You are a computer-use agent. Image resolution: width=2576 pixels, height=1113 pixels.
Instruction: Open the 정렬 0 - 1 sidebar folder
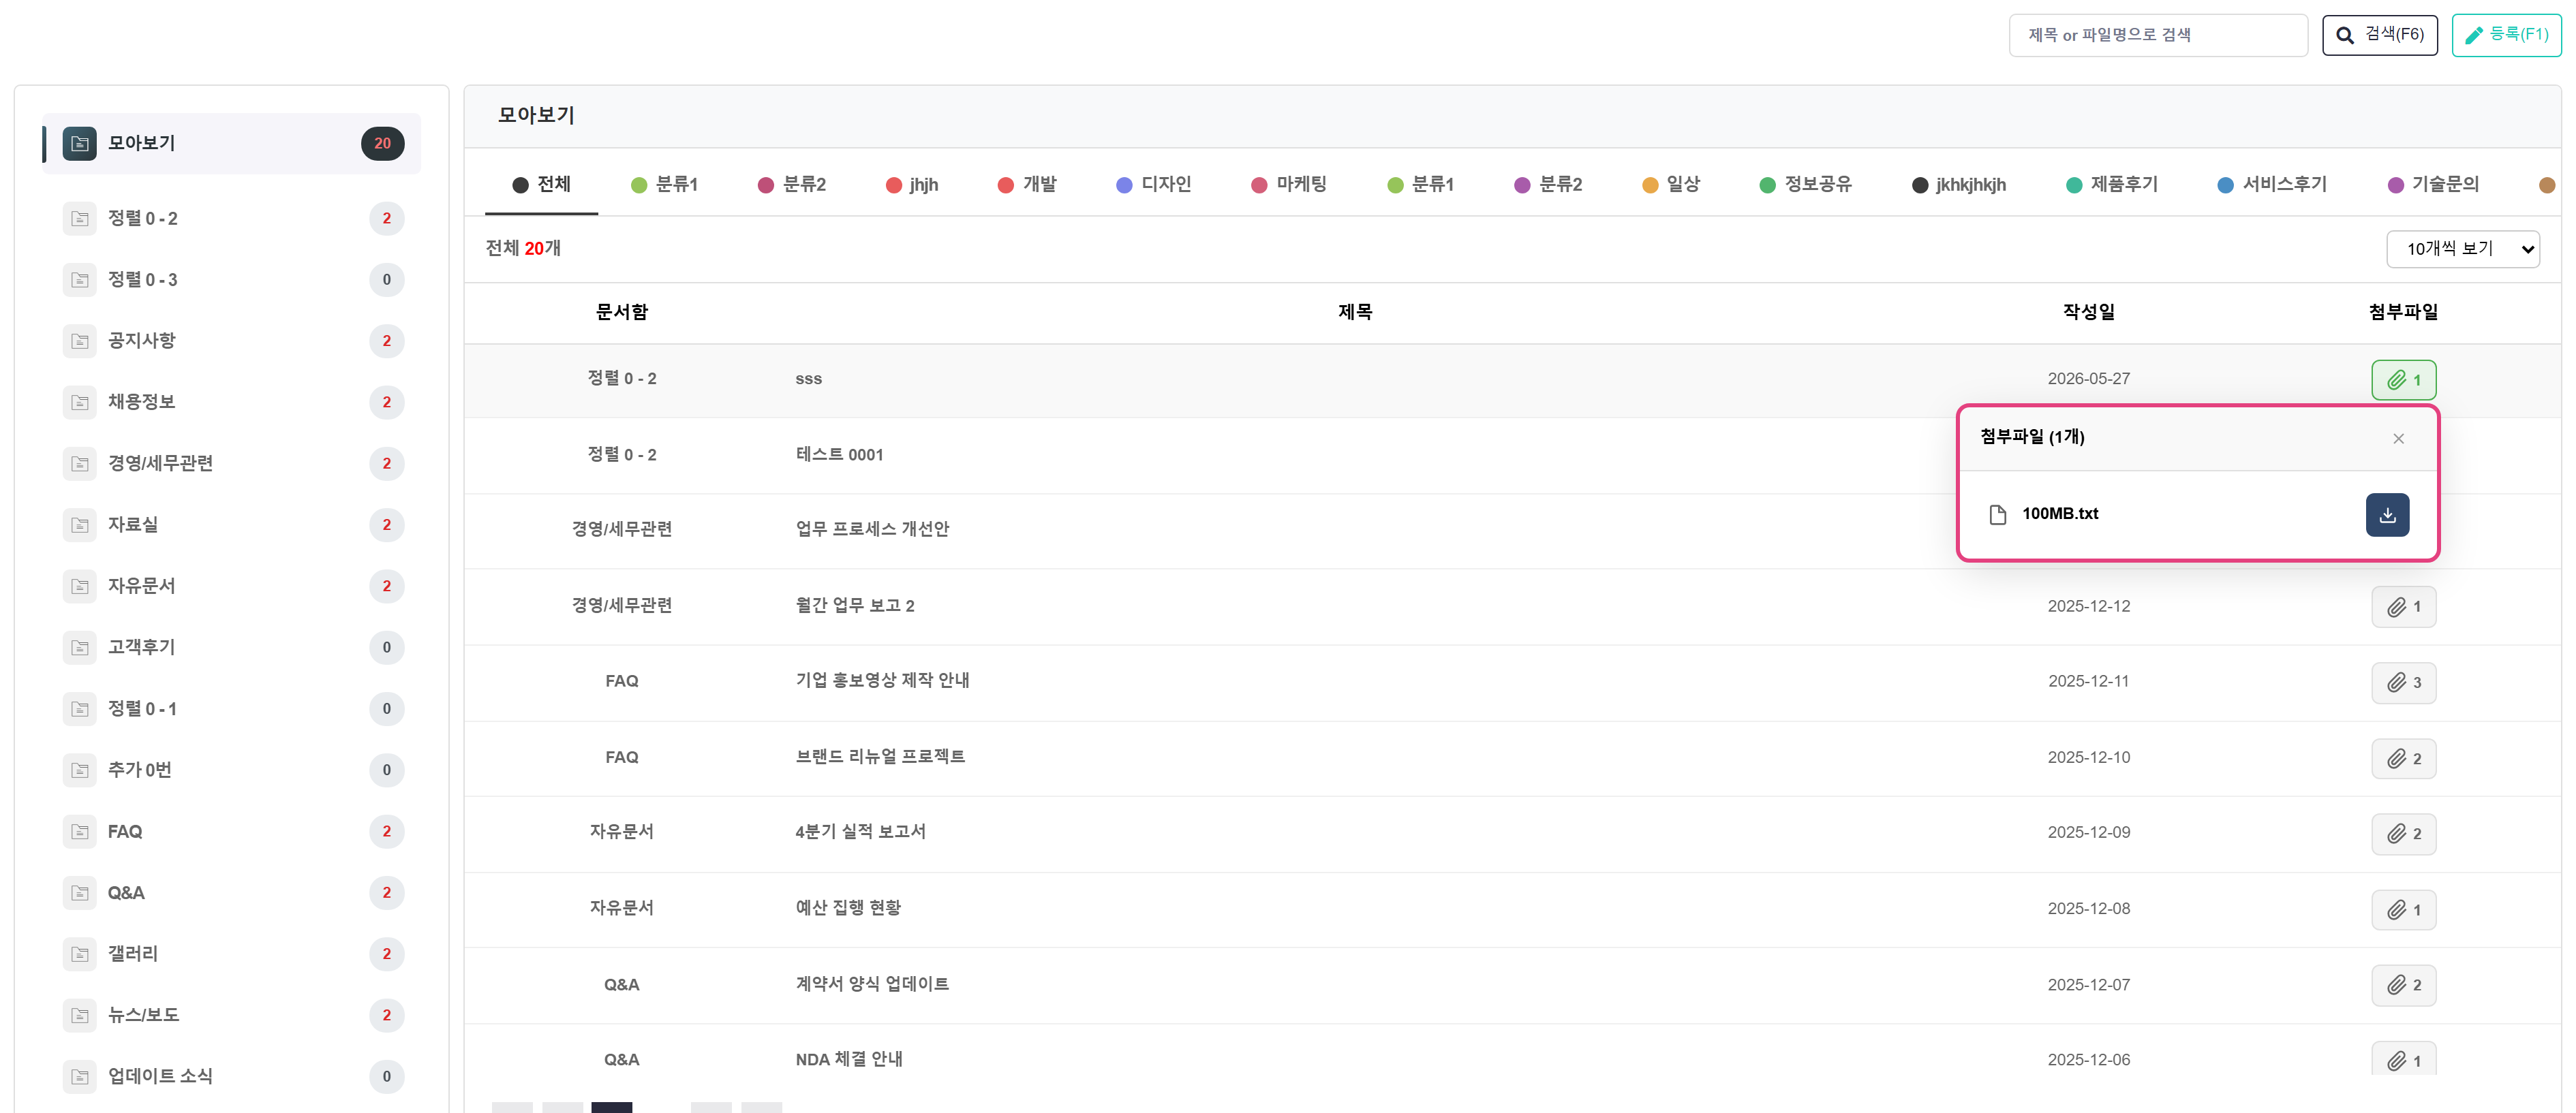pyautogui.click(x=231, y=709)
